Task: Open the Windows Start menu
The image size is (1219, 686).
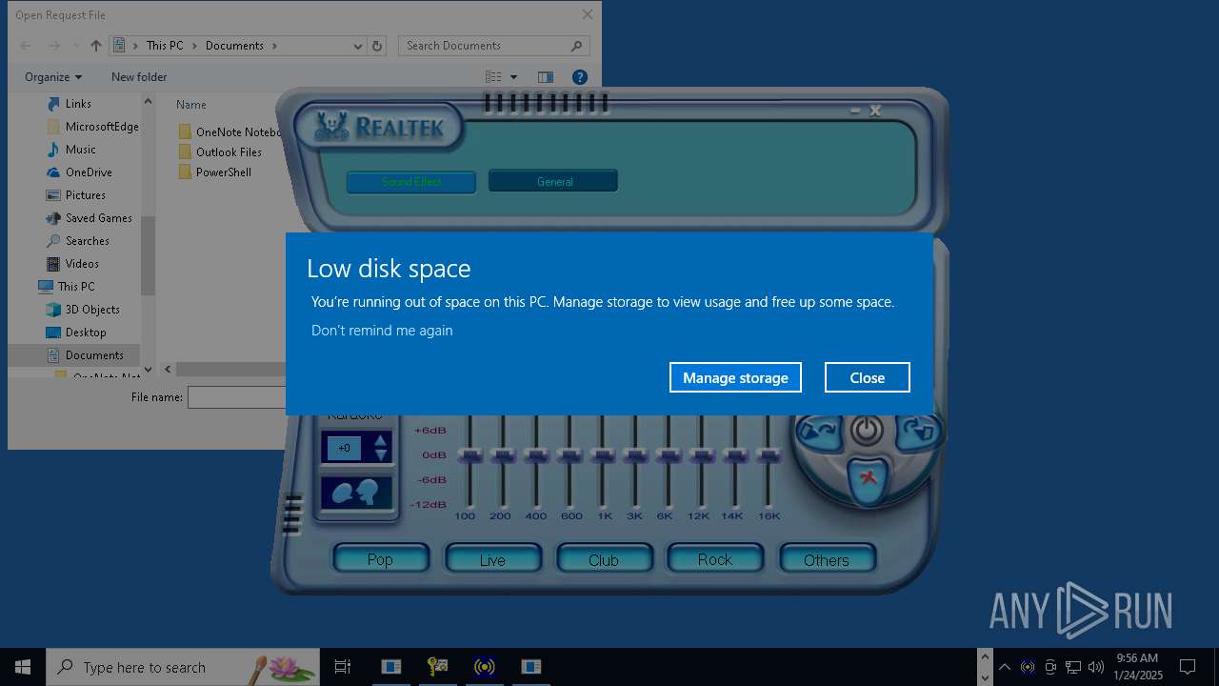Action: (23, 667)
